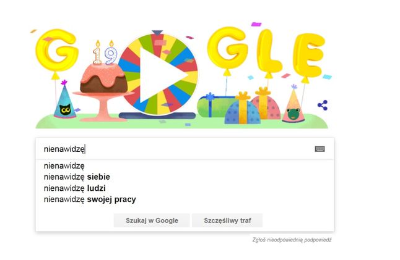Open the on-screen keyboard icon
Image resolution: width=400 pixels, height=260 pixels.
click(x=320, y=149)
